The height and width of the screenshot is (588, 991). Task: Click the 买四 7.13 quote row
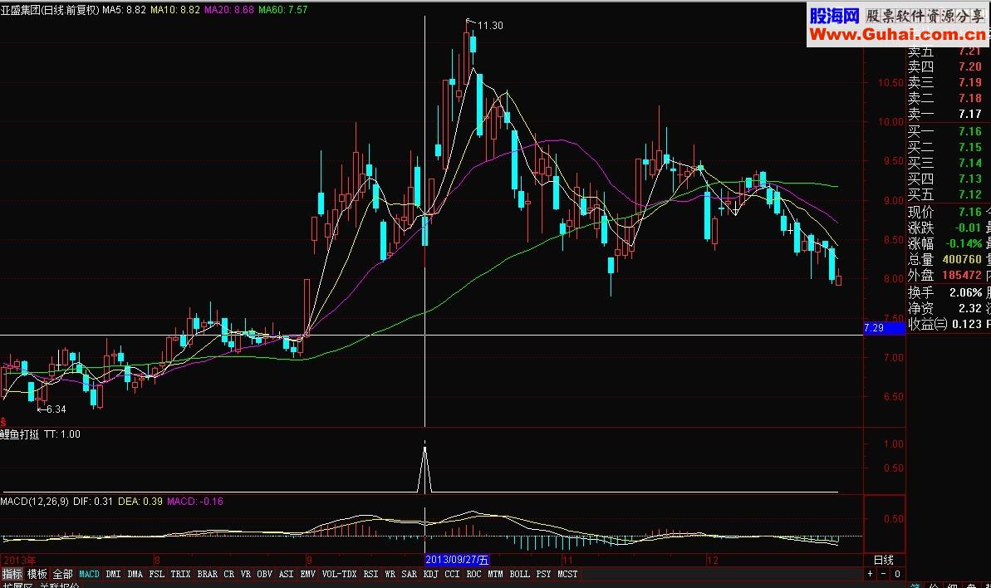(945, 179)
